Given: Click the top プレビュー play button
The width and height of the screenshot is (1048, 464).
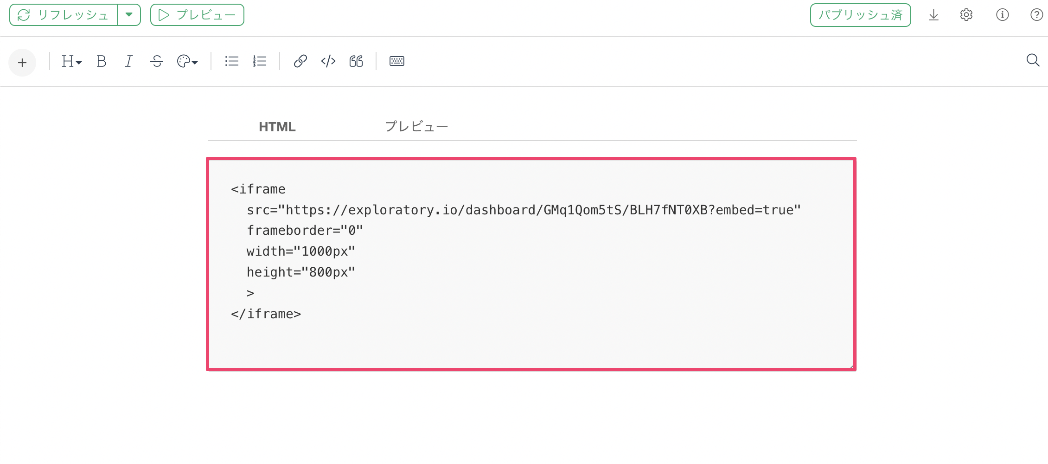Looking at the screenshot, I should tap(197, 15).
